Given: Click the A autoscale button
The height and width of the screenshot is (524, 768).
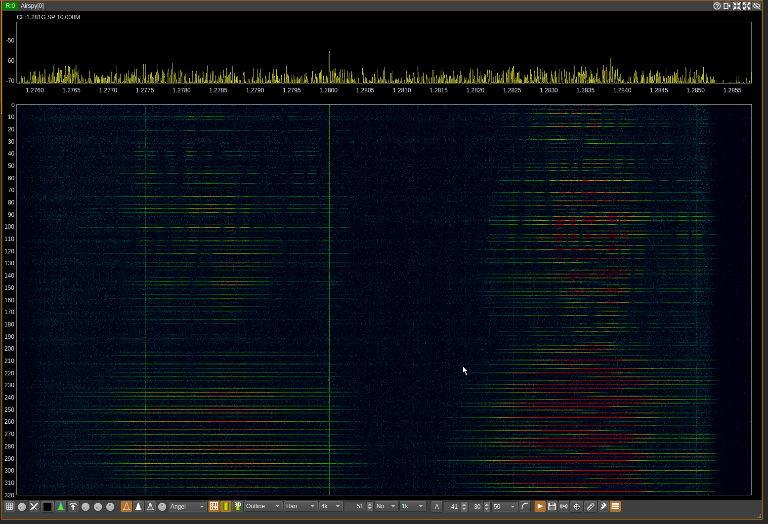Looking at the screenshot, I should tap(437, 507).
